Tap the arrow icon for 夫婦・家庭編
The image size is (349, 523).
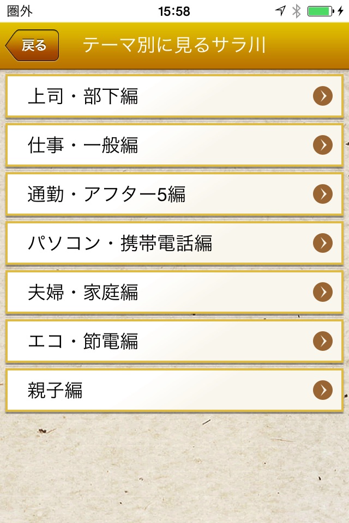point(323,292)
